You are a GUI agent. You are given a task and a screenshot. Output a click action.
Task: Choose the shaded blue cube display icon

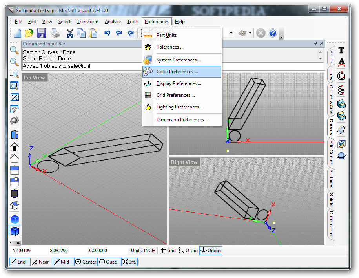[15, 219]
